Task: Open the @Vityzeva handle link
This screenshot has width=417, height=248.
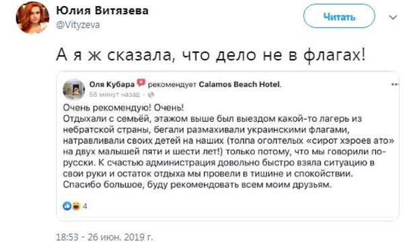Action: coord(78,25)
